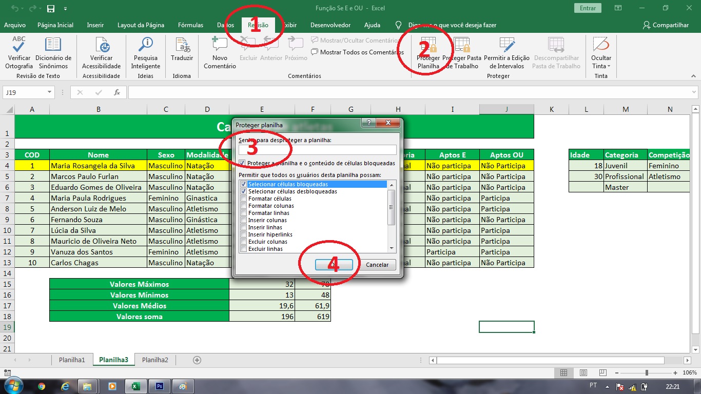The image size is (701, 394).
Task: Open the Fórmulas ribbon tab
Action: 190,25
